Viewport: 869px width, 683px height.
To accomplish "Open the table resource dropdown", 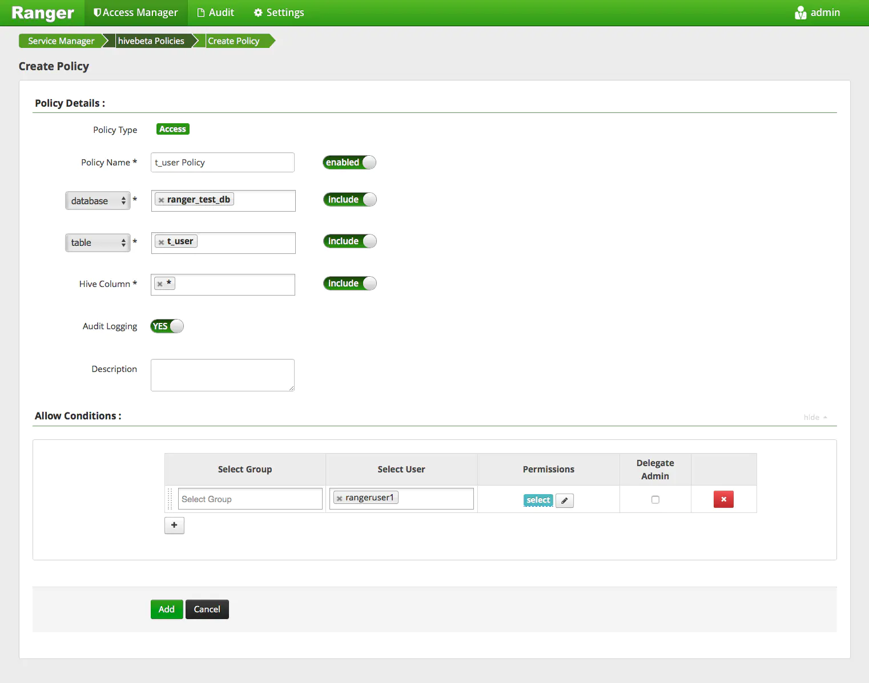I will (x=98, y=243).
